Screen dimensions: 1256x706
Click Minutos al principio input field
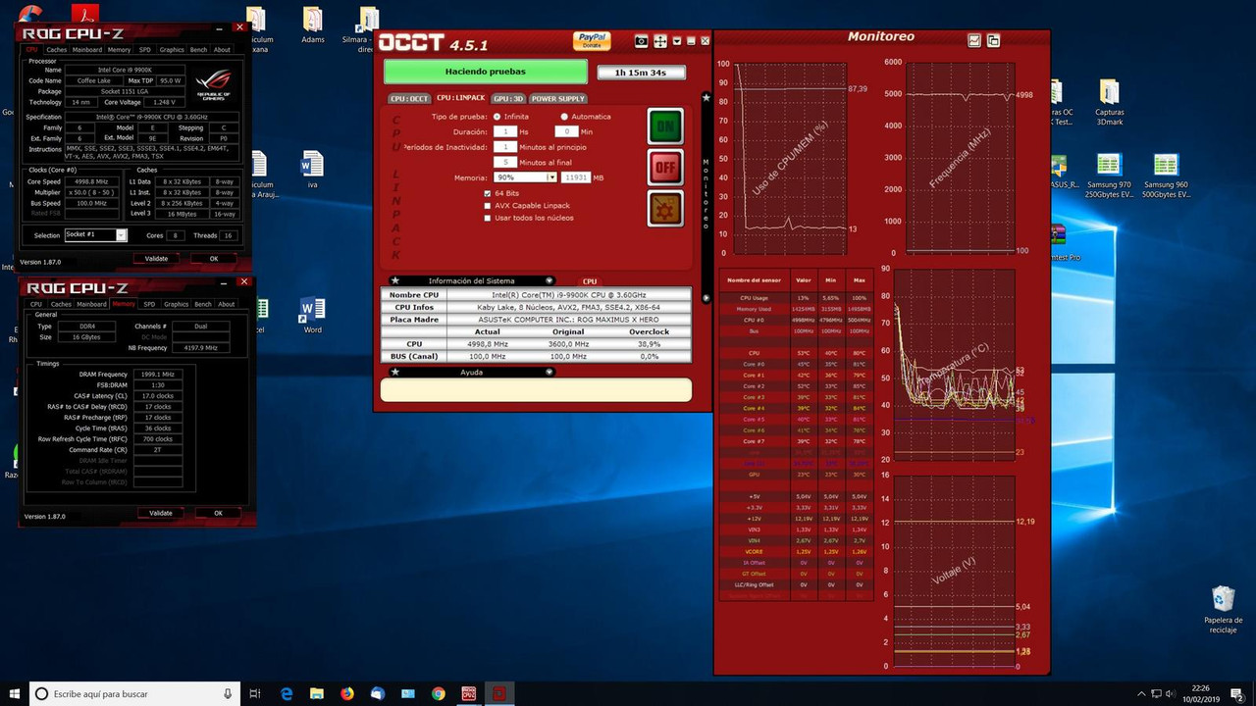point(504,146)
